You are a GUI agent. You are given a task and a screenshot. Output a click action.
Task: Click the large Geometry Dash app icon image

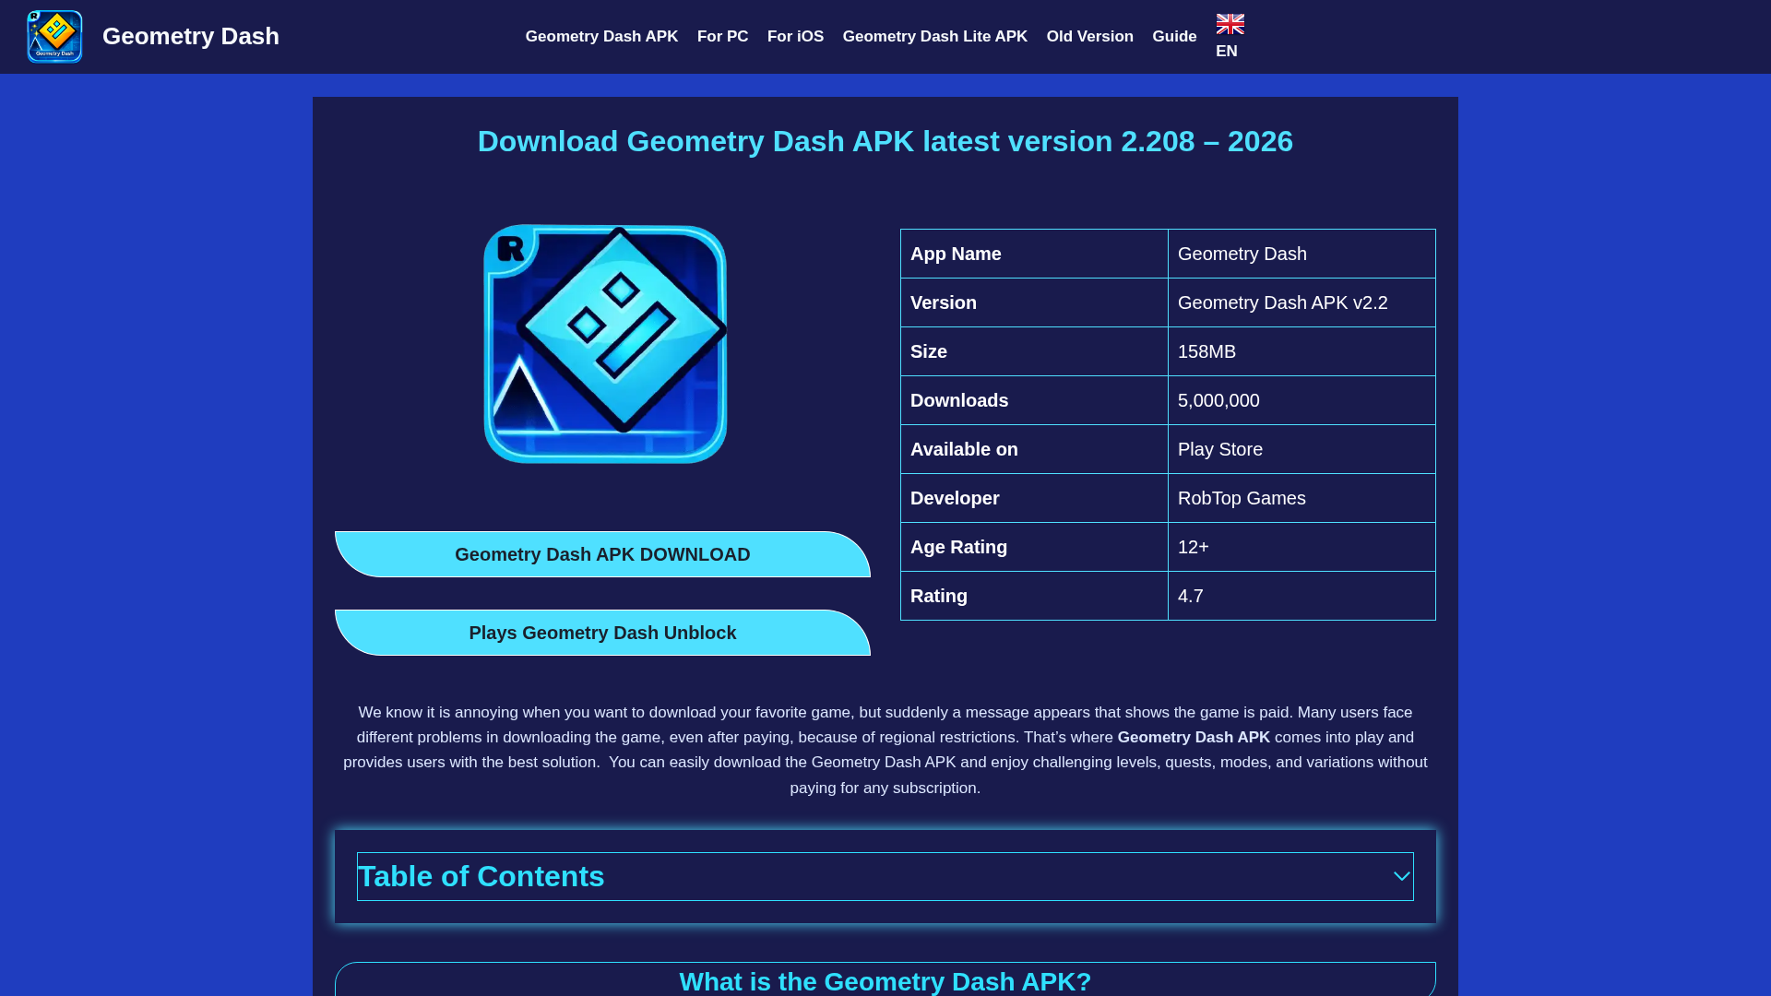605,344
